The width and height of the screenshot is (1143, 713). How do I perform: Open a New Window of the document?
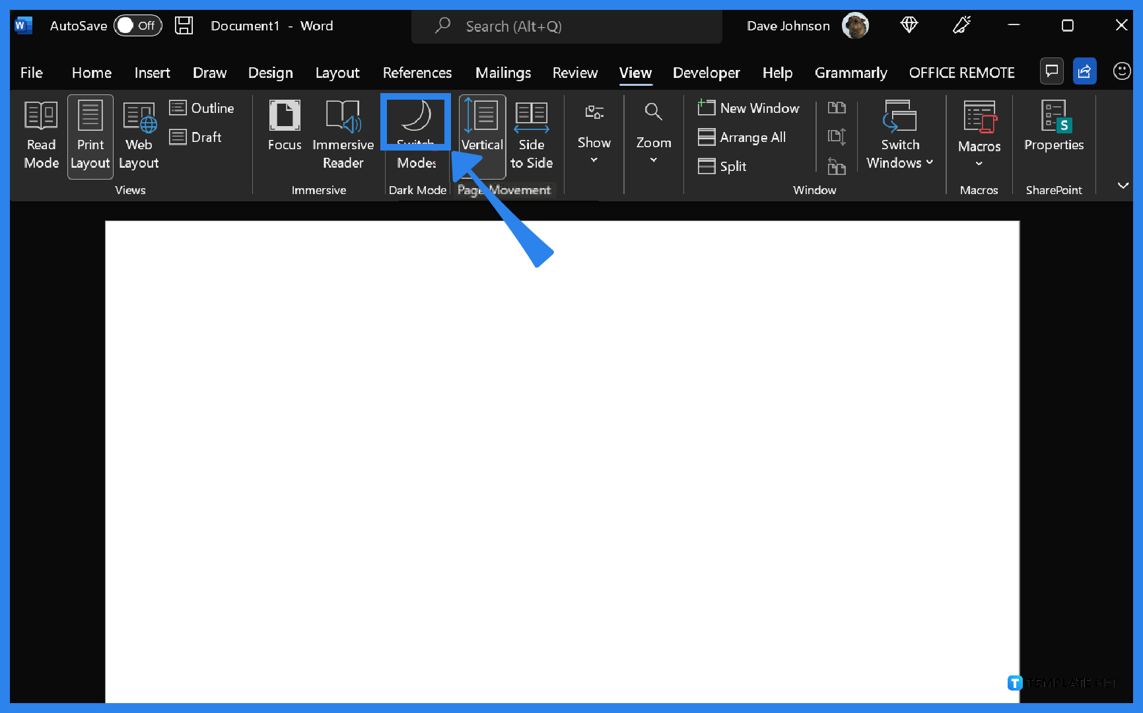click(x=749, y=108)
